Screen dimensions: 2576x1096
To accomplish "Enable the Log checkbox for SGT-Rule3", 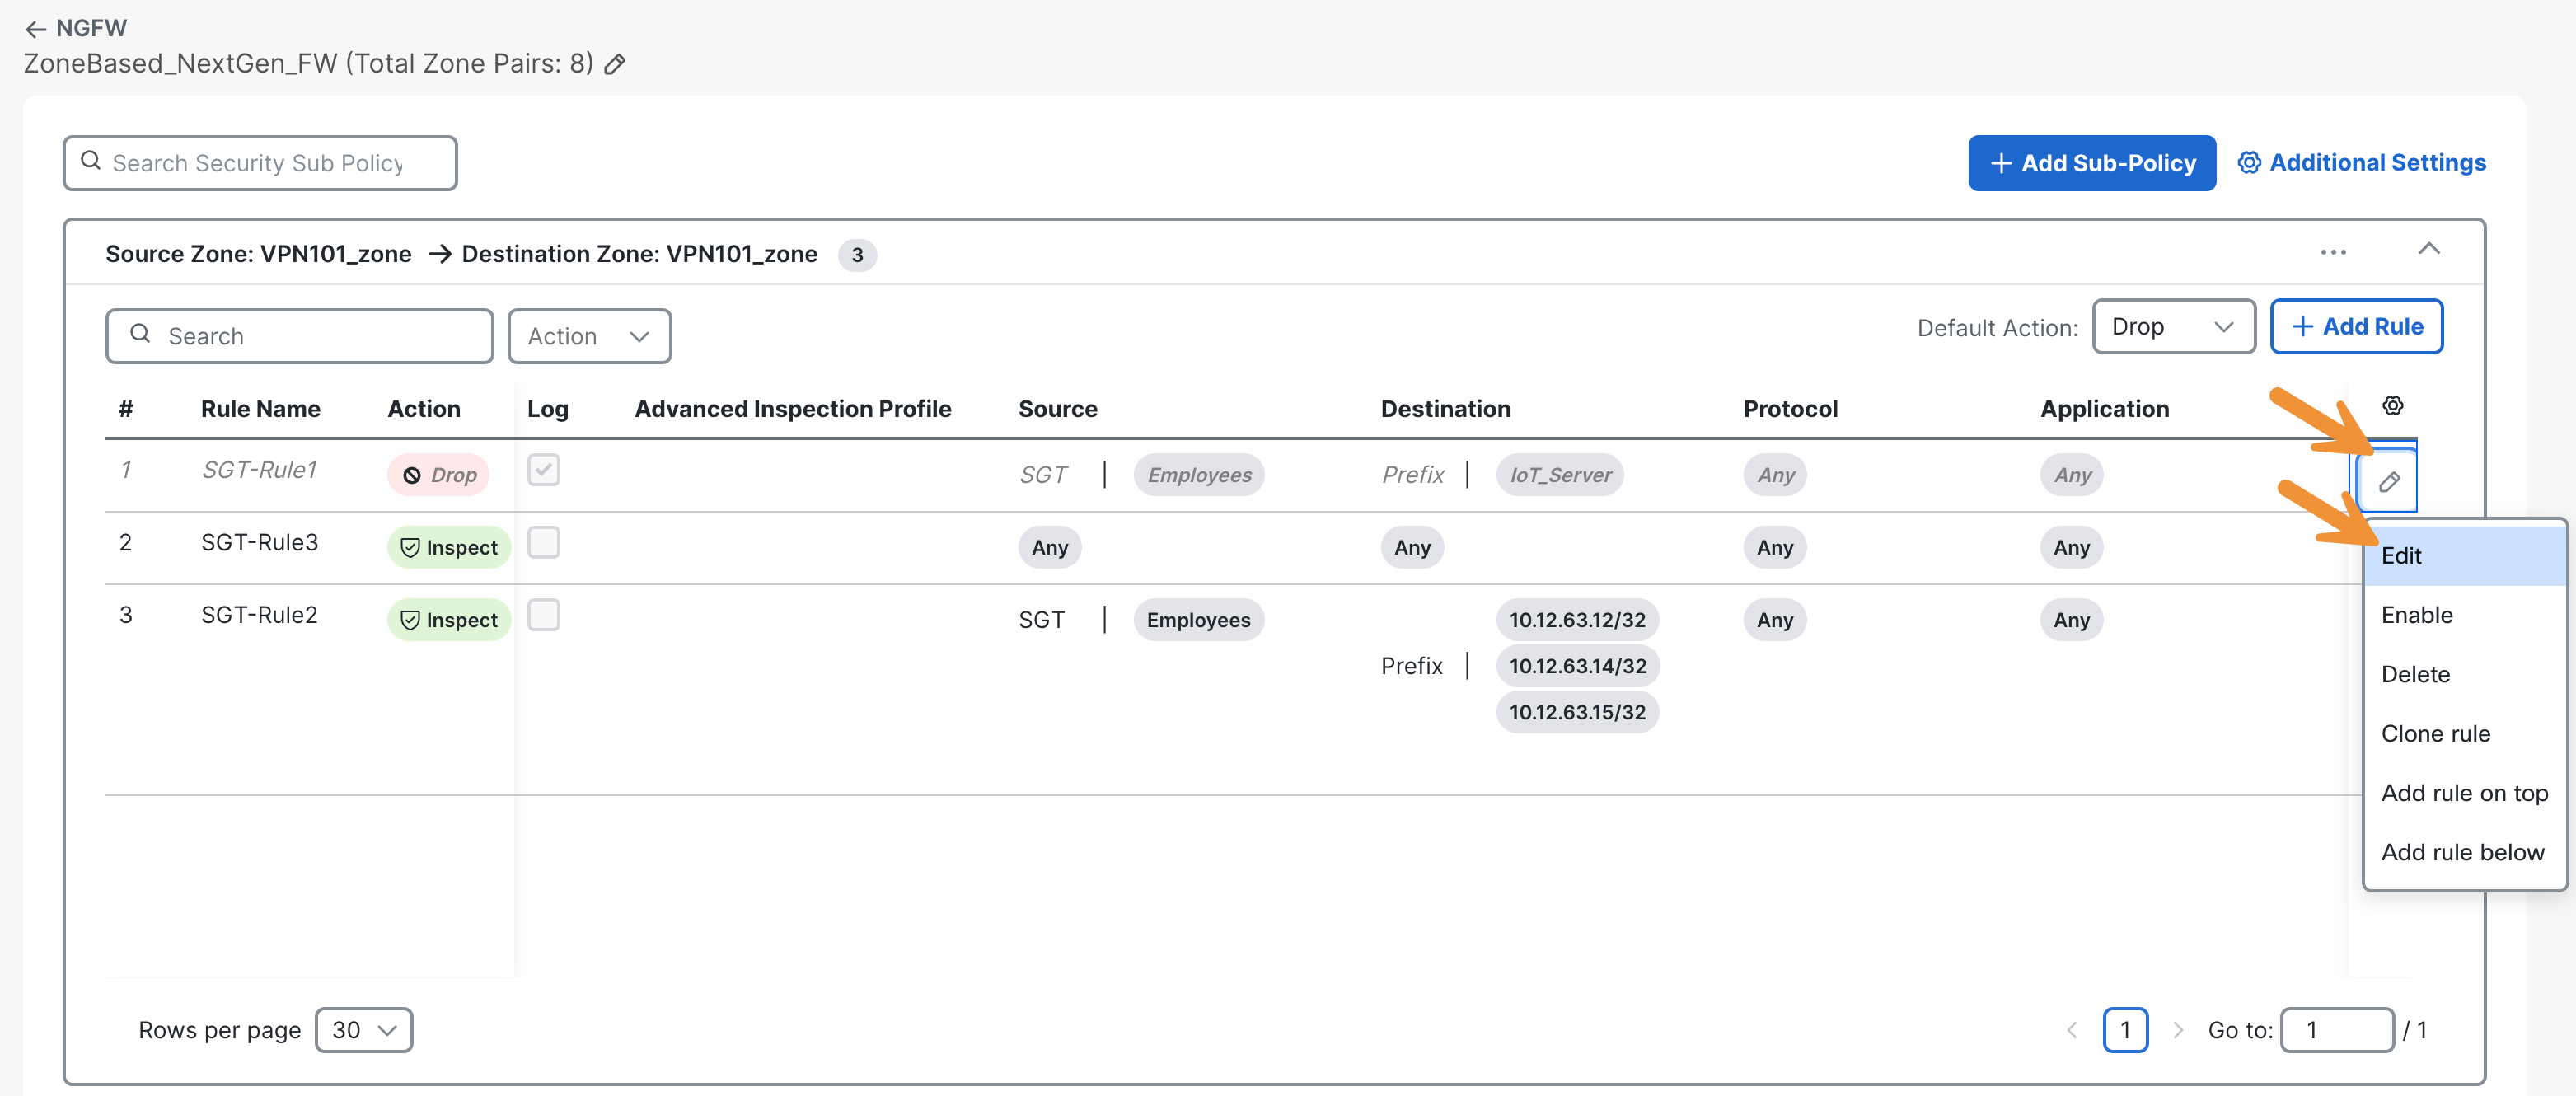I will 543,543.
